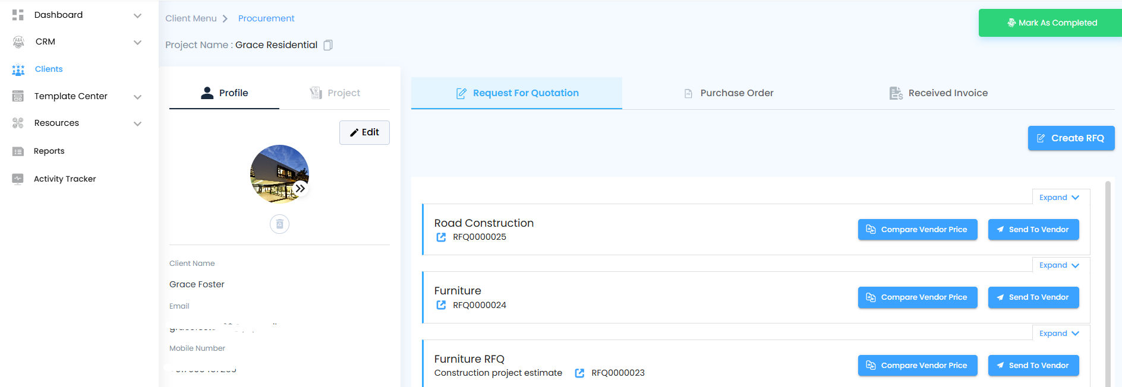The image size is (1122, 387).
Task: Open Activity Tracker in the sidebar
Action: [x=64, y=179]
